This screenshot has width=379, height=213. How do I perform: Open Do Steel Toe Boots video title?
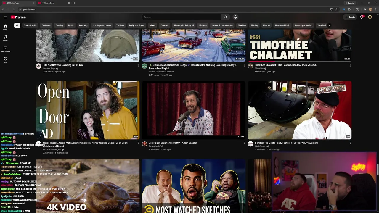click(x=286, y=143)
